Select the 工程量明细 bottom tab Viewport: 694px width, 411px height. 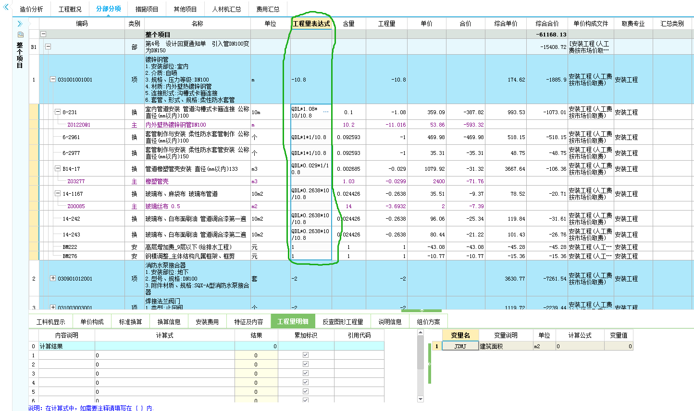point(293,322)
